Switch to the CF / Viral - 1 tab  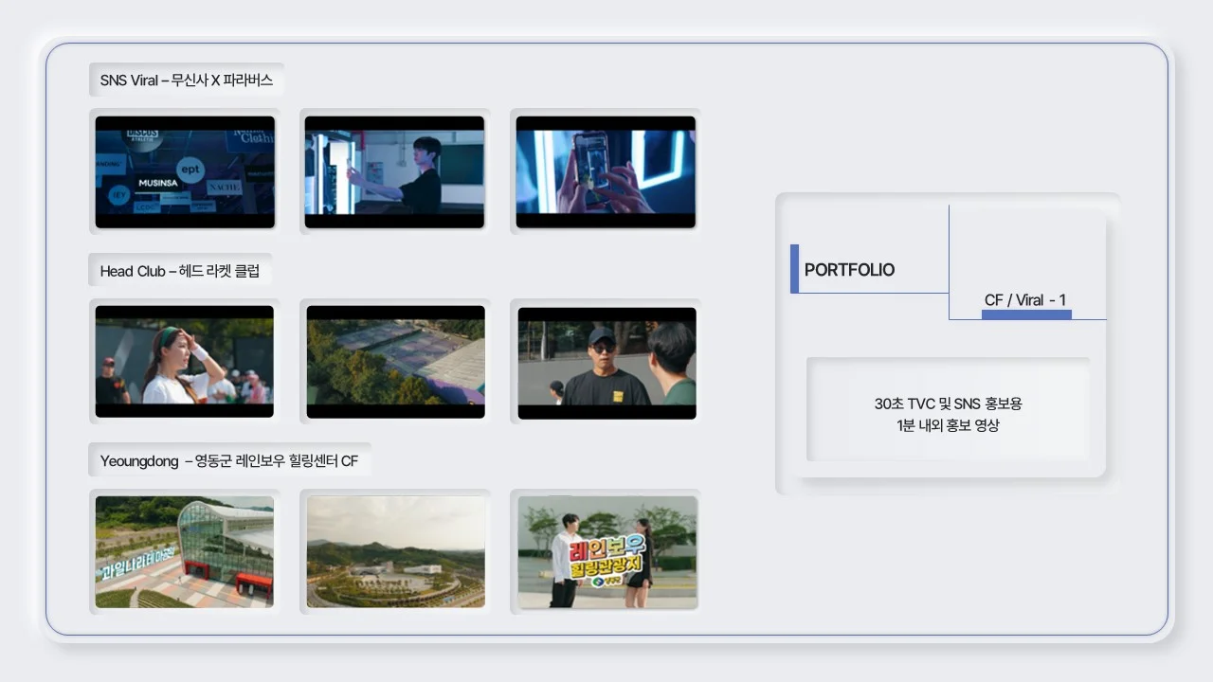1025,300
